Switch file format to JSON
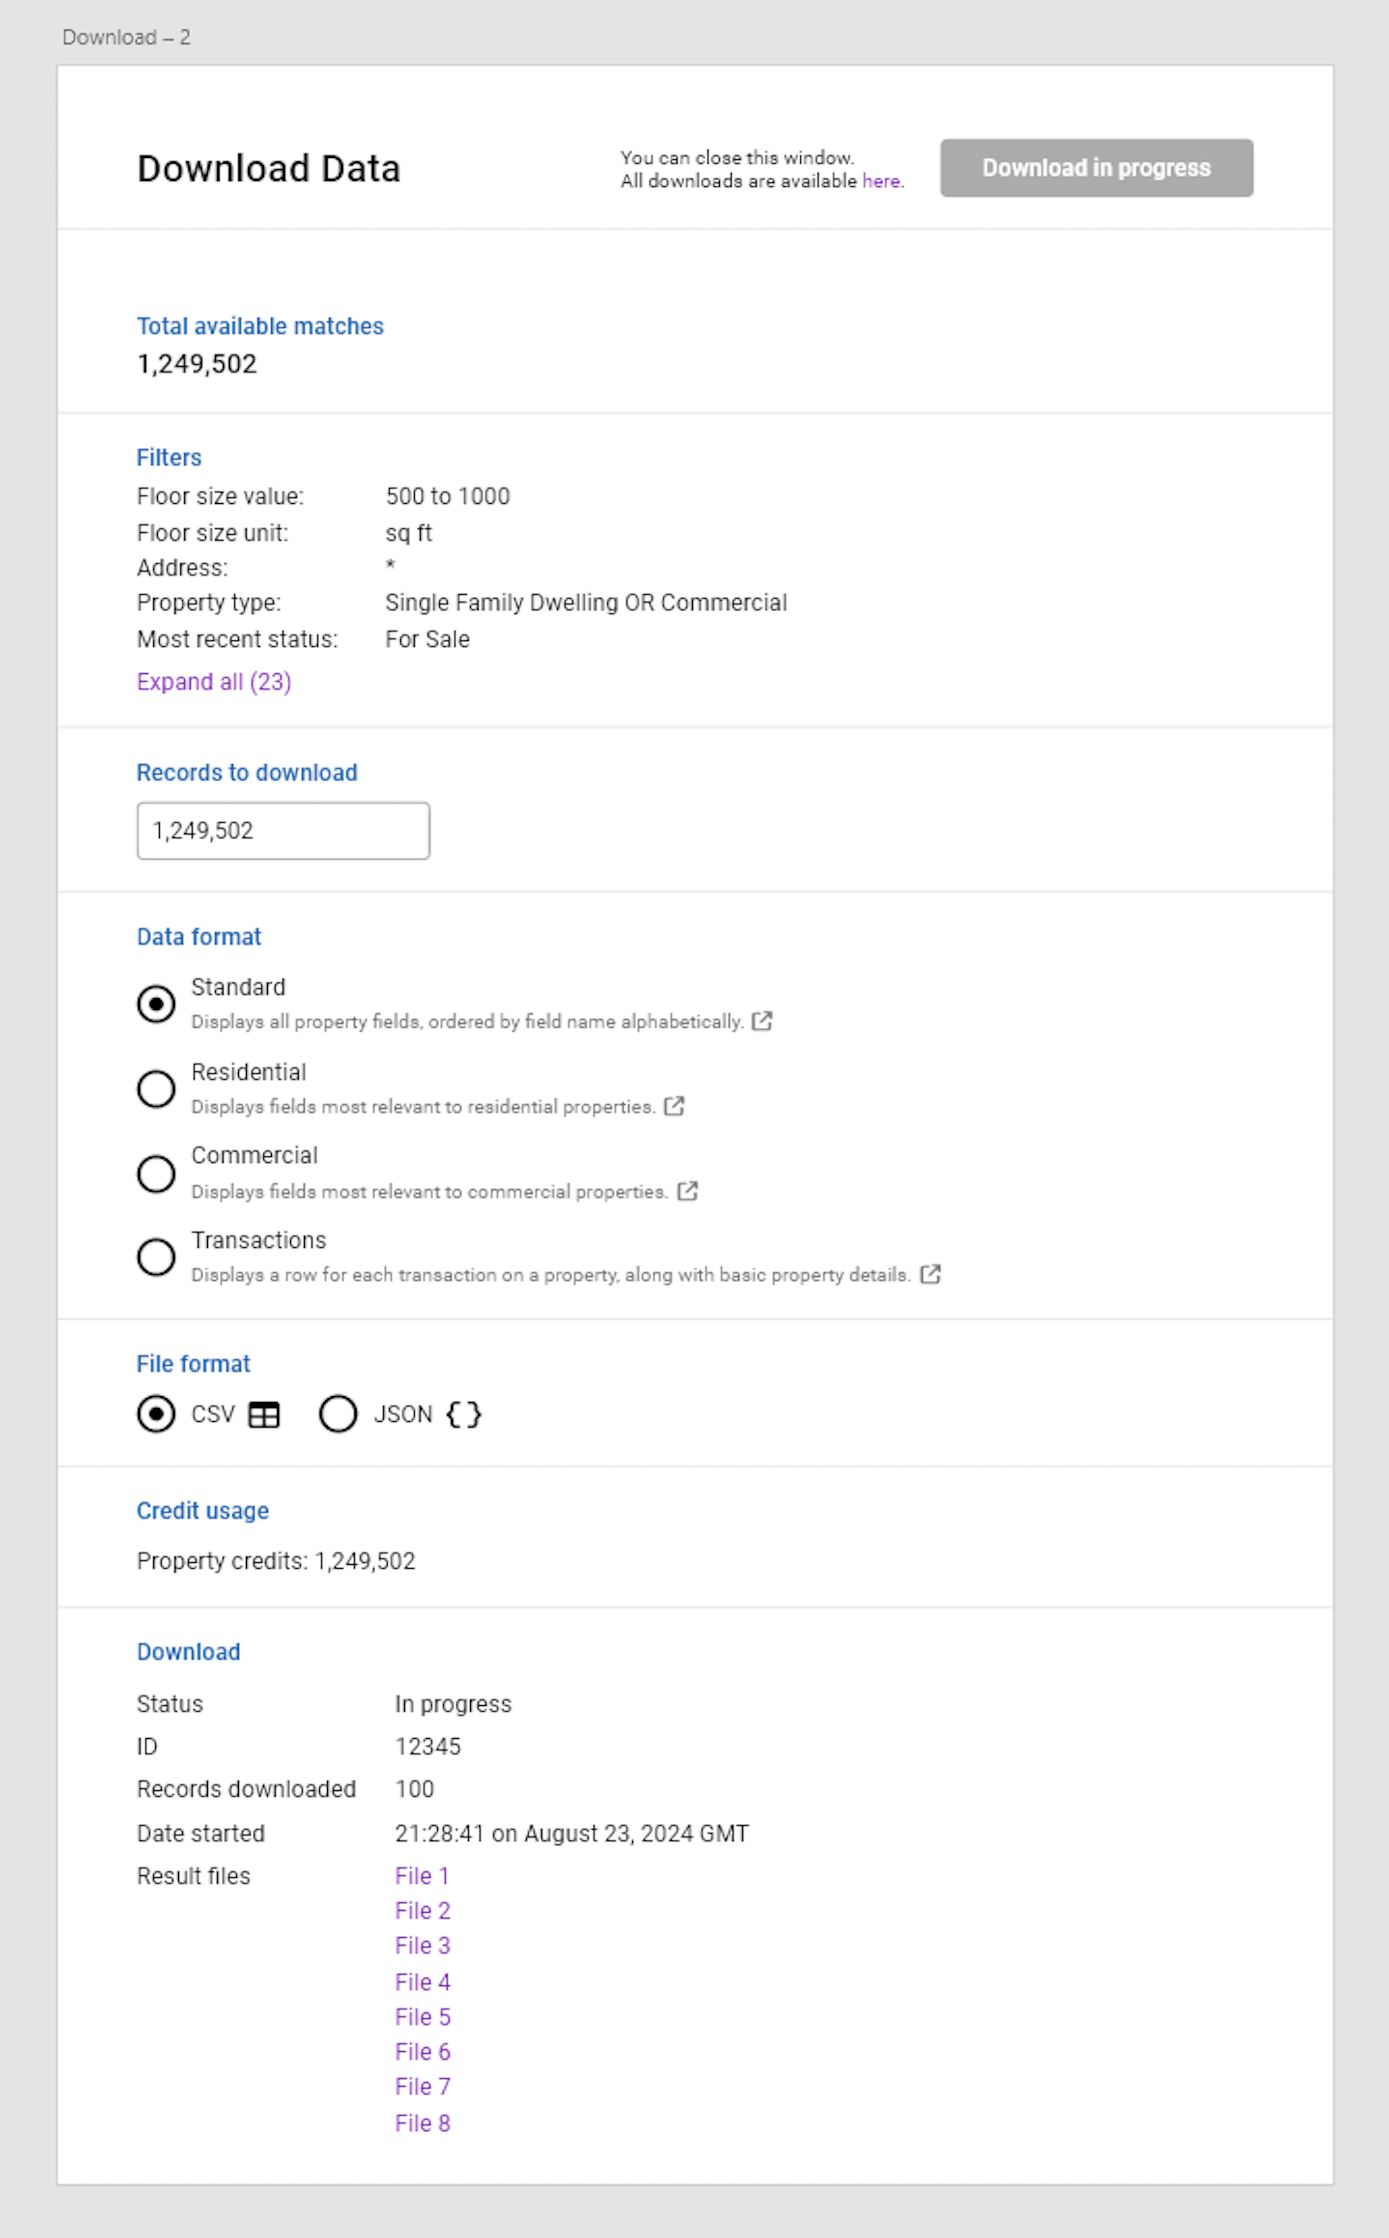The width and height of the screenshot is (1389, 2238). click(338, 1414)
